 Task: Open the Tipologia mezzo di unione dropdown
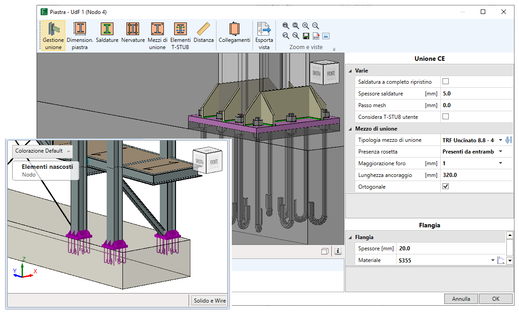click(500, 140)
